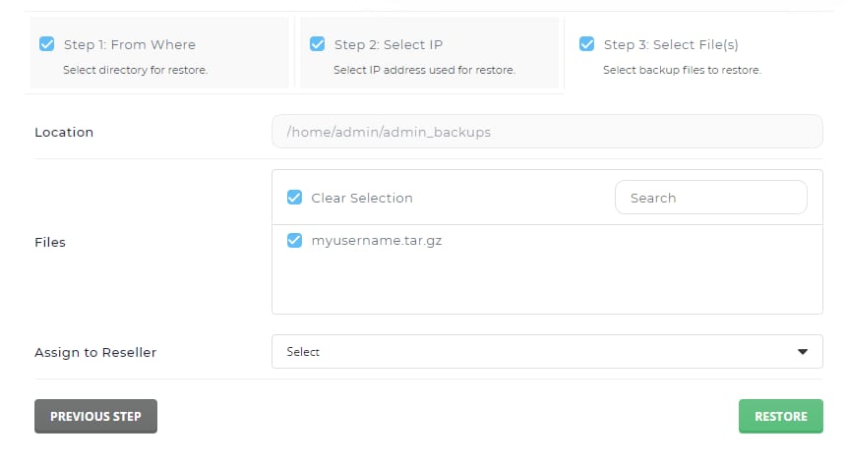Click "Select directory for restore." description
The height and width of the screenshot is (466, 846).
click(x=135, y=70)
